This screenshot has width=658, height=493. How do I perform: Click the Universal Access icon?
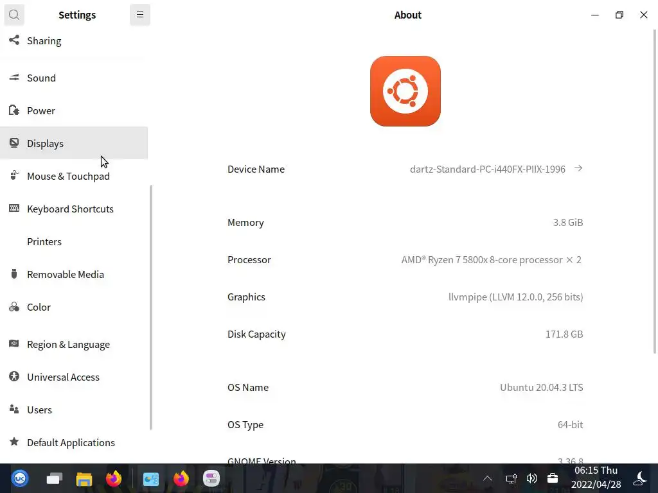pyautogui.click(x=14, y=376)
